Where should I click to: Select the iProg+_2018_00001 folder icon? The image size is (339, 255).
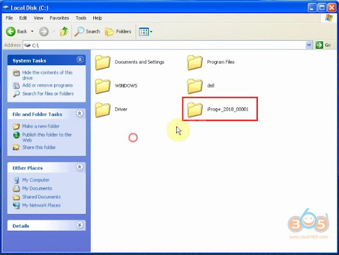[195, 110]
